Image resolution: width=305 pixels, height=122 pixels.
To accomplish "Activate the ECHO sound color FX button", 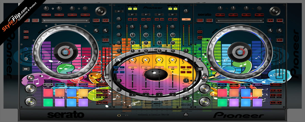I will pyautogui.click(x=116, y=67).
